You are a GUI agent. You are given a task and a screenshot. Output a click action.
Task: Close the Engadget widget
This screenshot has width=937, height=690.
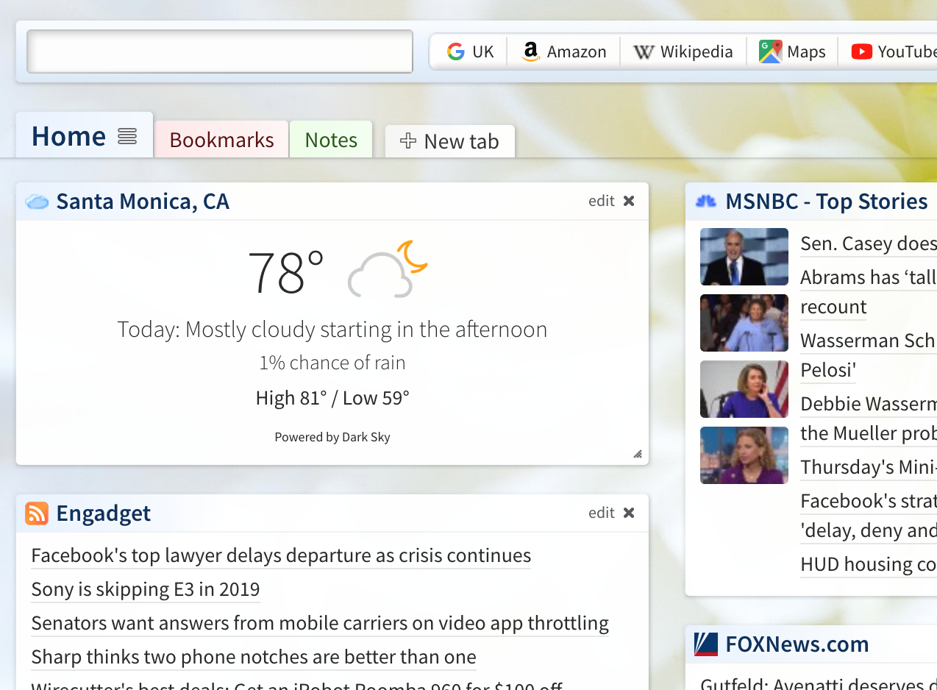tap(629, 513)
